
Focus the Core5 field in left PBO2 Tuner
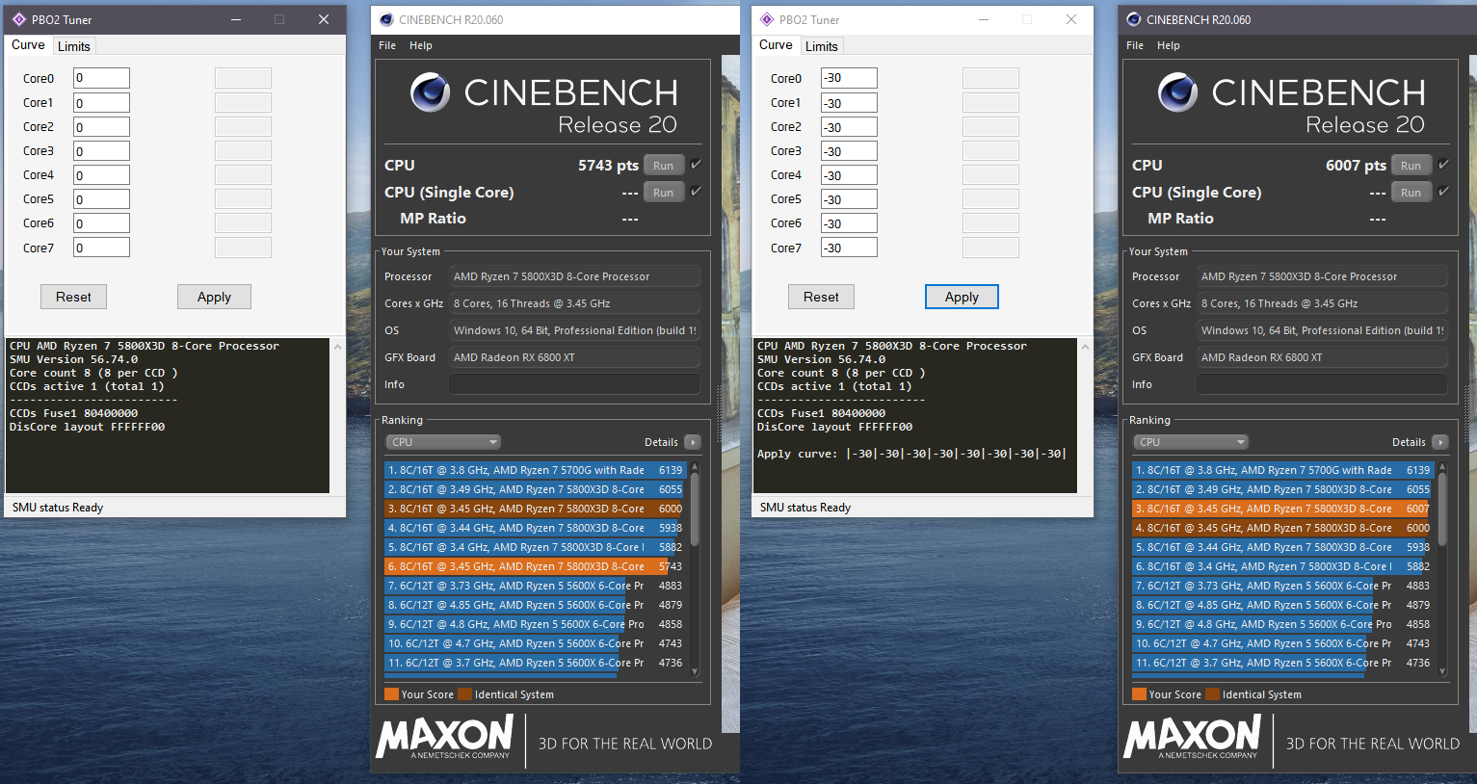click(101, 198)
